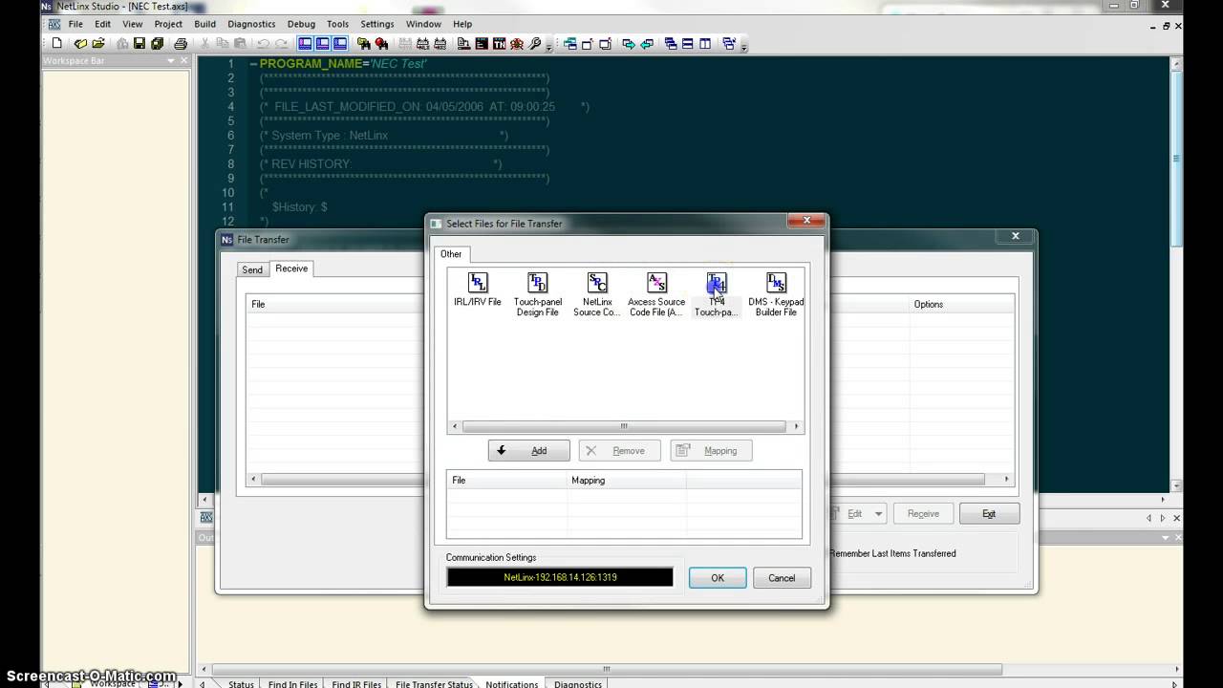The width and height of the screenshot is (1223, 688).
Task: Open the Build menu
Action: [x=204, y=24]
